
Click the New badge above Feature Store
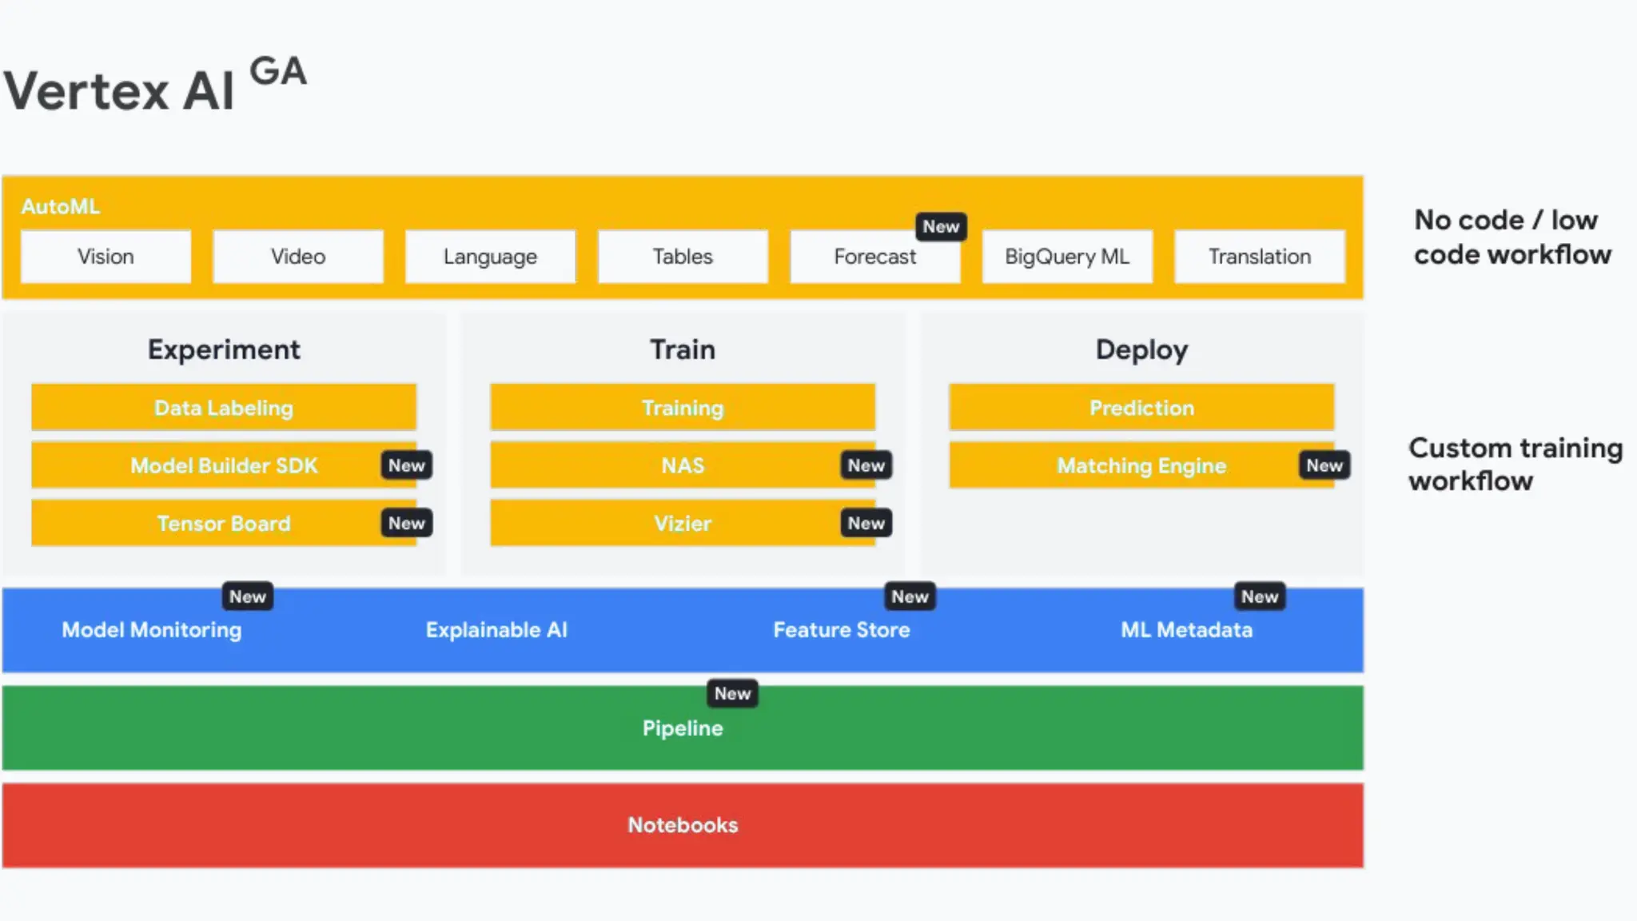910,596
